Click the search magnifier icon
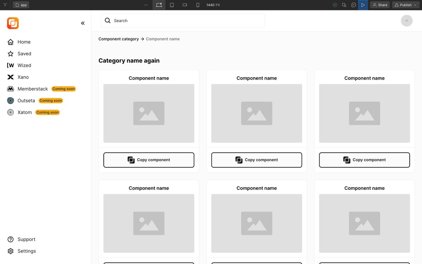This screenshot has height=264, width=422. pos(108,21)
